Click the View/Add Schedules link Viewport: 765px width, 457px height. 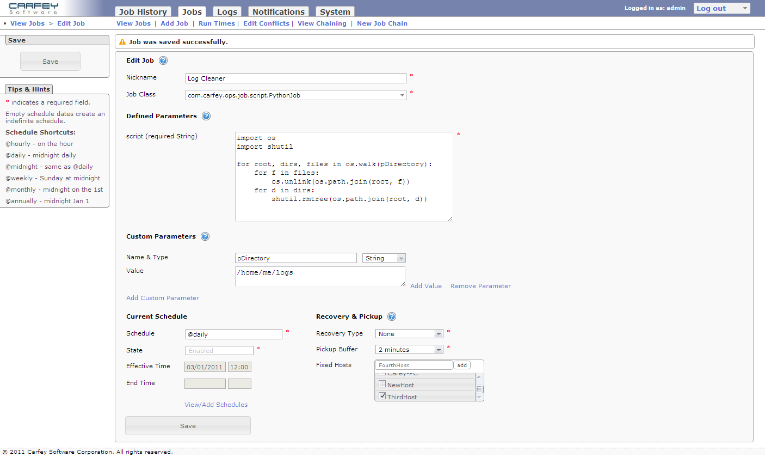click(x=215, y=405)
